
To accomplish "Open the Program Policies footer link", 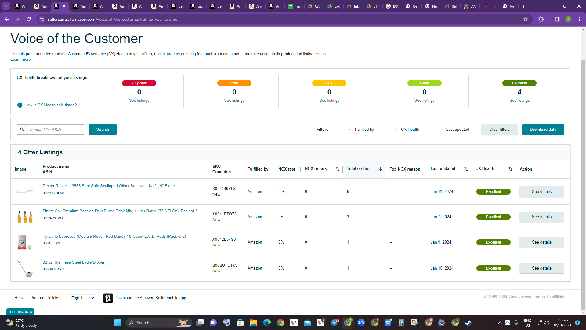I will (45, 298).
